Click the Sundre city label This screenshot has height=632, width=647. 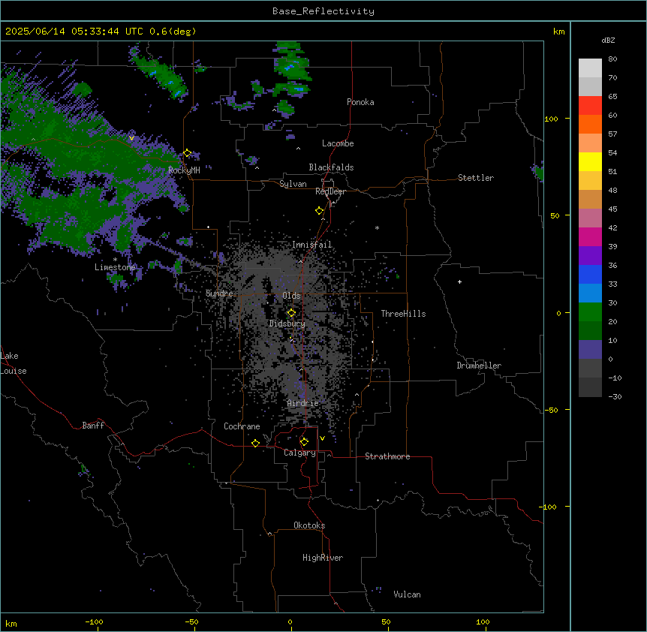click(x=219, y=293)
